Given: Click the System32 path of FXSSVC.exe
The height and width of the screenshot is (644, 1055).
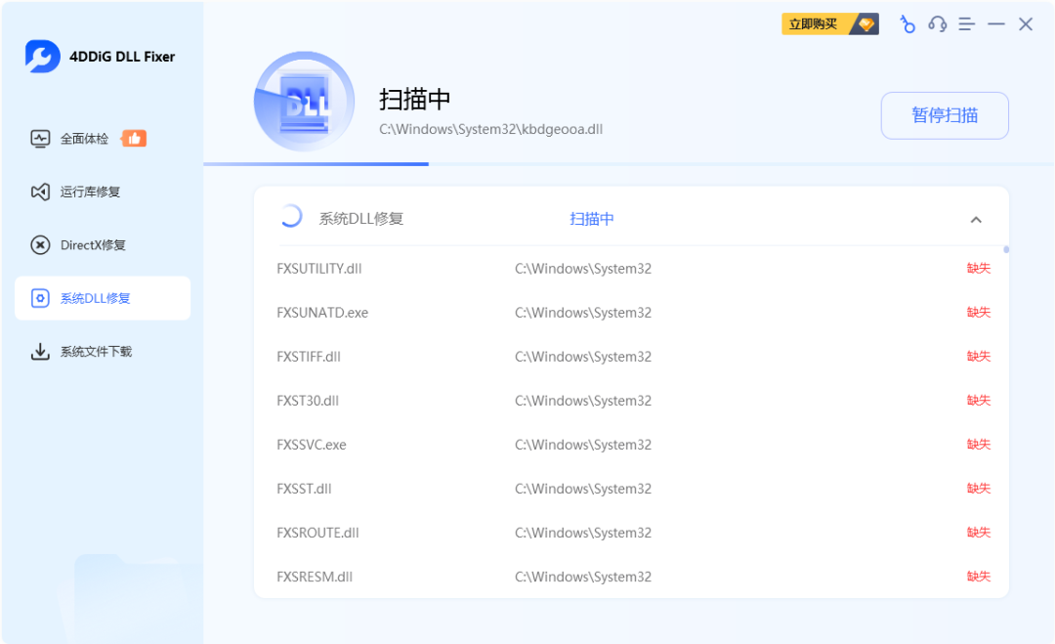Looking at the screenshot, I should (x=583, y=445).
